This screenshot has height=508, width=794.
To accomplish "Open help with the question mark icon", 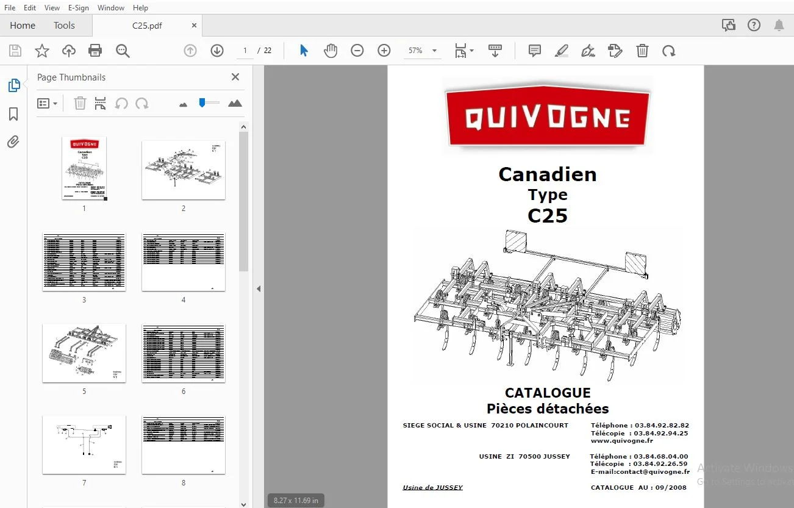I will 754,26.
